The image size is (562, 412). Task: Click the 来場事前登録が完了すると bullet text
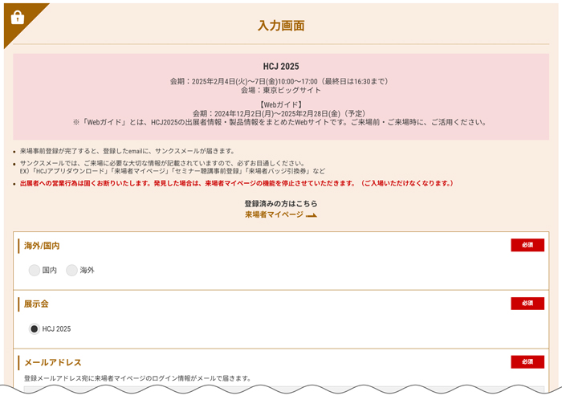pyautogui.click(x=127, y=151)
